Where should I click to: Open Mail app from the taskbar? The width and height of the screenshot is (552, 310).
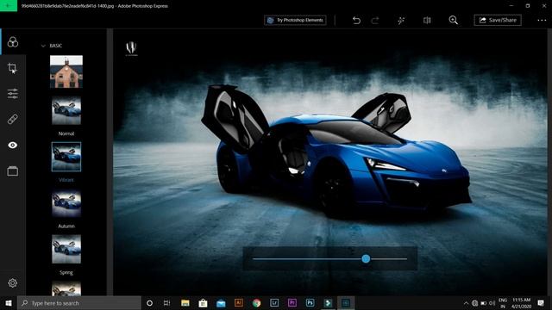(x=221, y=303)
